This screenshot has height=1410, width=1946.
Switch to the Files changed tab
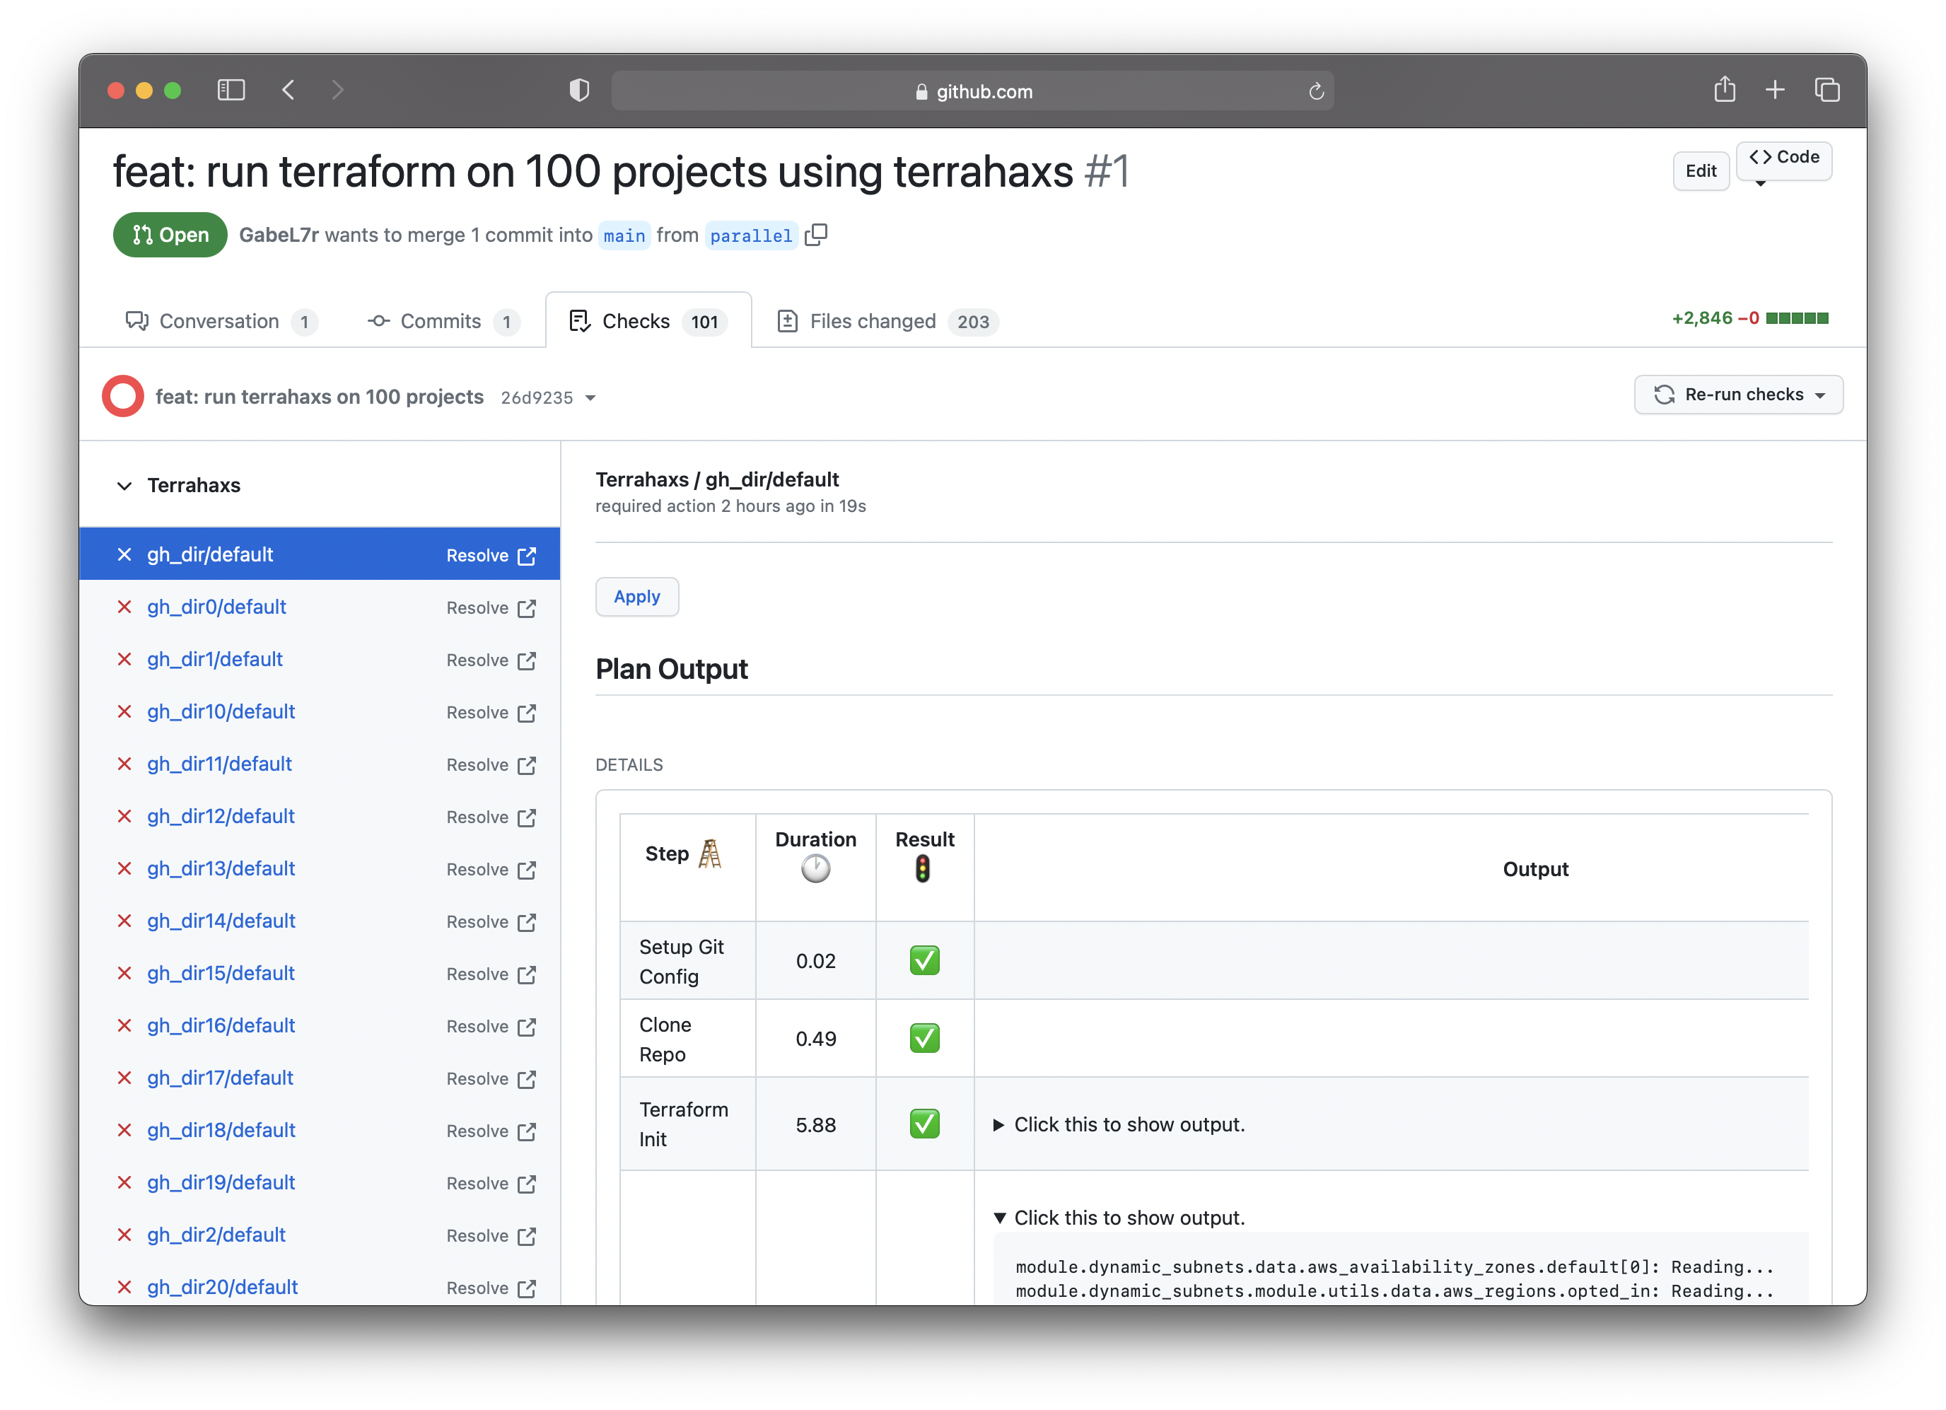point(887,321)
